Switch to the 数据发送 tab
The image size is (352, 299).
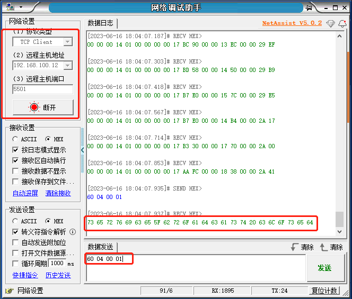point(100,247)
